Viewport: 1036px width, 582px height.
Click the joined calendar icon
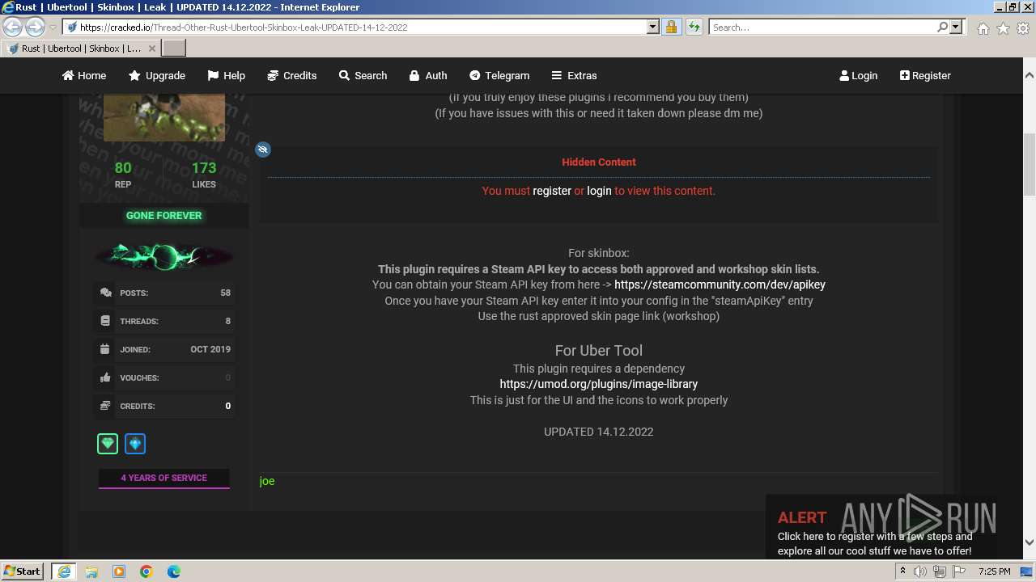tap(105, 349)
